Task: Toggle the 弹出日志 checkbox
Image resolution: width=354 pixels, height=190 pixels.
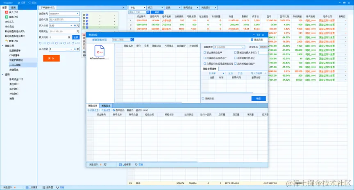Action: click(252, 40)
